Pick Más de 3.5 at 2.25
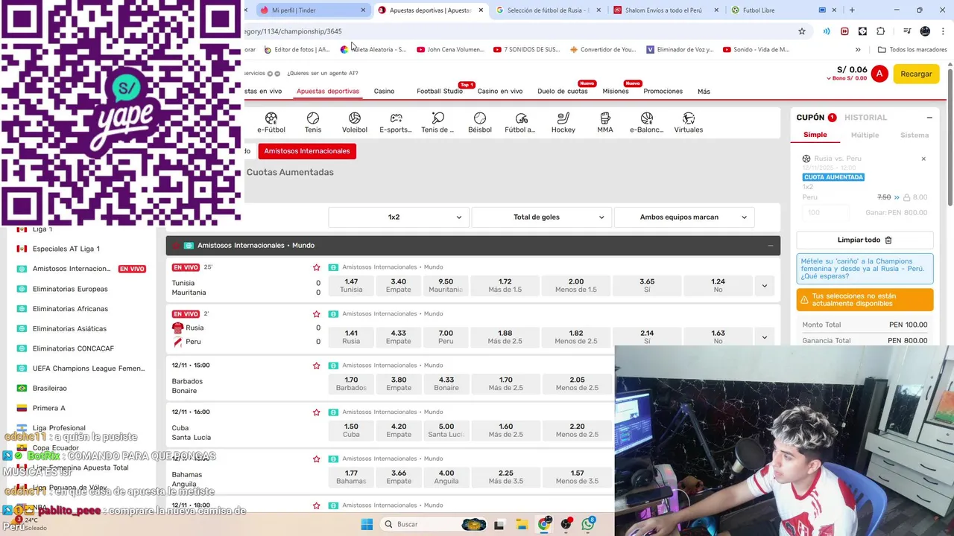The width and height of the screenshot is (954, 536). tap(505, 477)
